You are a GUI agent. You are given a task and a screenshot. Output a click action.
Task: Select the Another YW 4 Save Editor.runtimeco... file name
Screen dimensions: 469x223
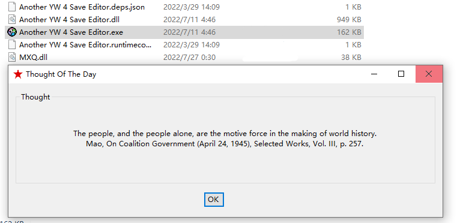(85, 44)
